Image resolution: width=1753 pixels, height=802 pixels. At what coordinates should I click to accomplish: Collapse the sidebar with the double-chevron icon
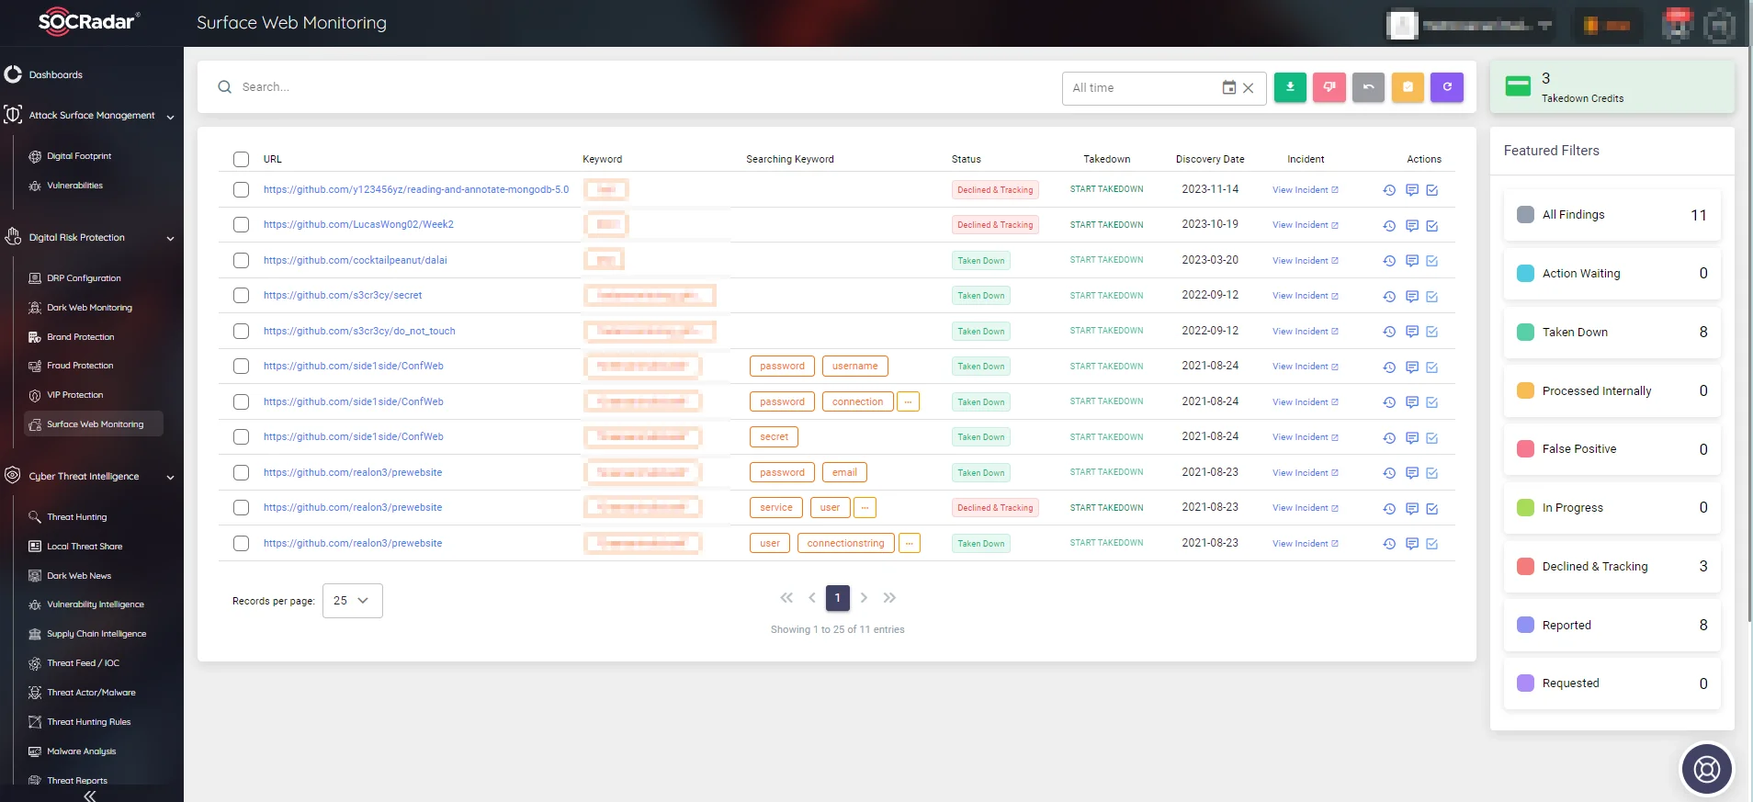point(90,796)
